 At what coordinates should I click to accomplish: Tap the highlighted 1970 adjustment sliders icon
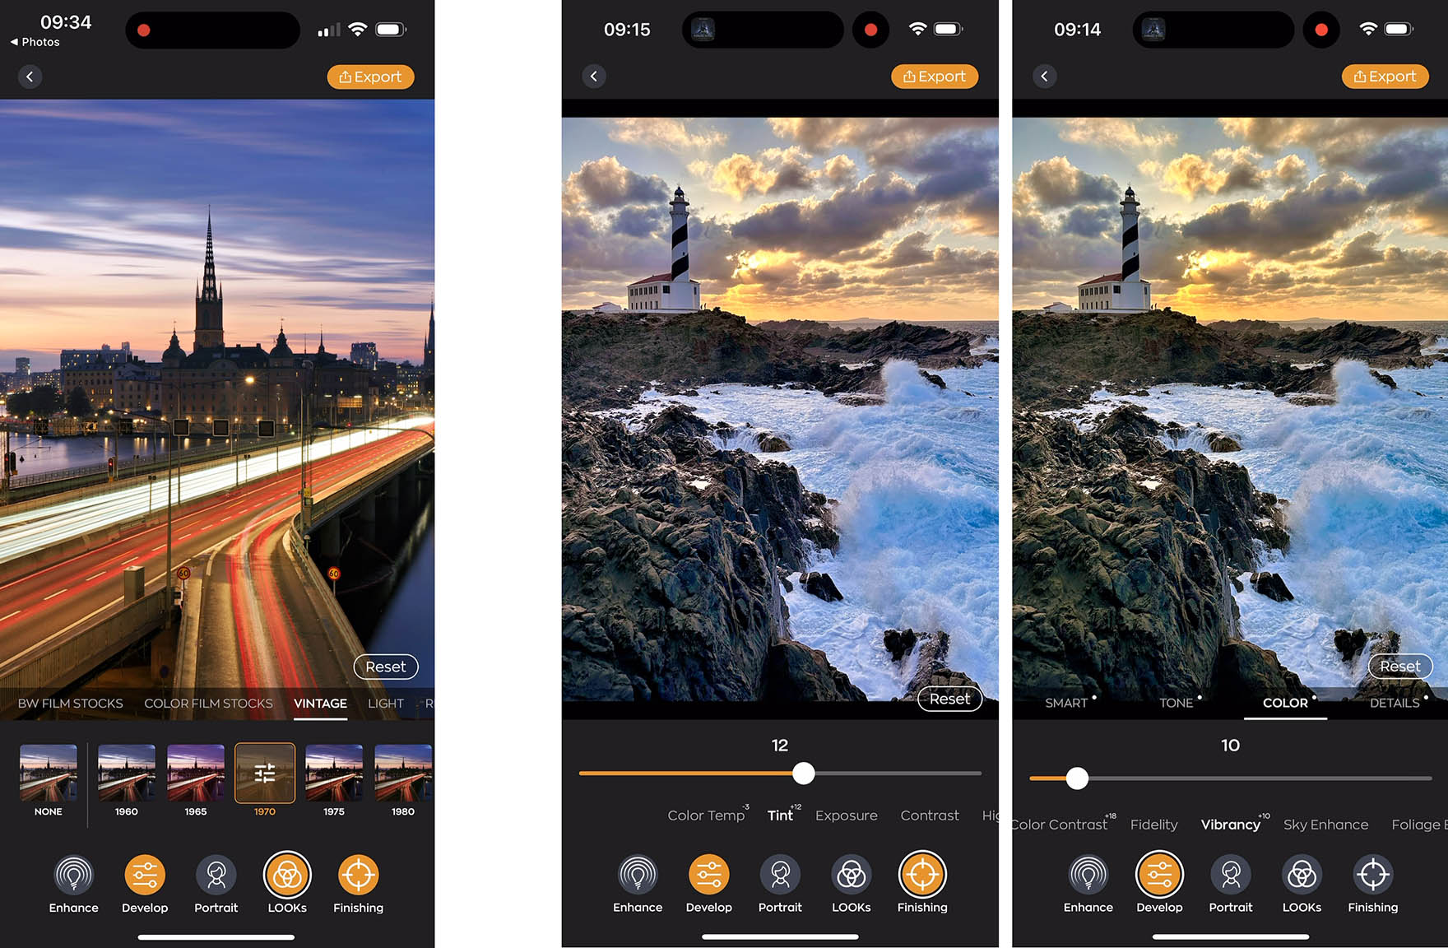coord(265,774)
